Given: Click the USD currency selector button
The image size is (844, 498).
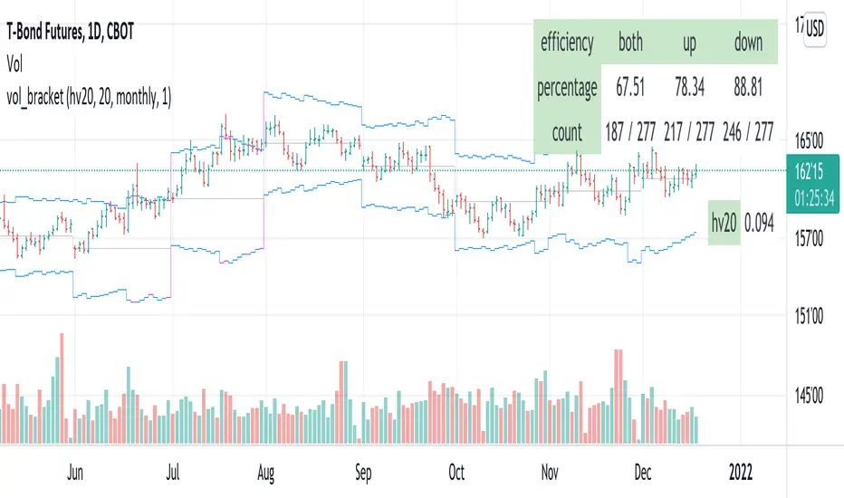Looking at the screenshot, I should click(816, 27).
